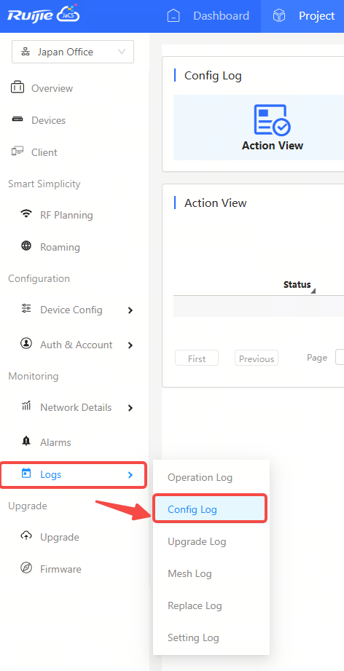Click the Ruijie JaCS logo
Image resolution: width=344 pixels, height=671 pixels.
[x=43, y=16]
